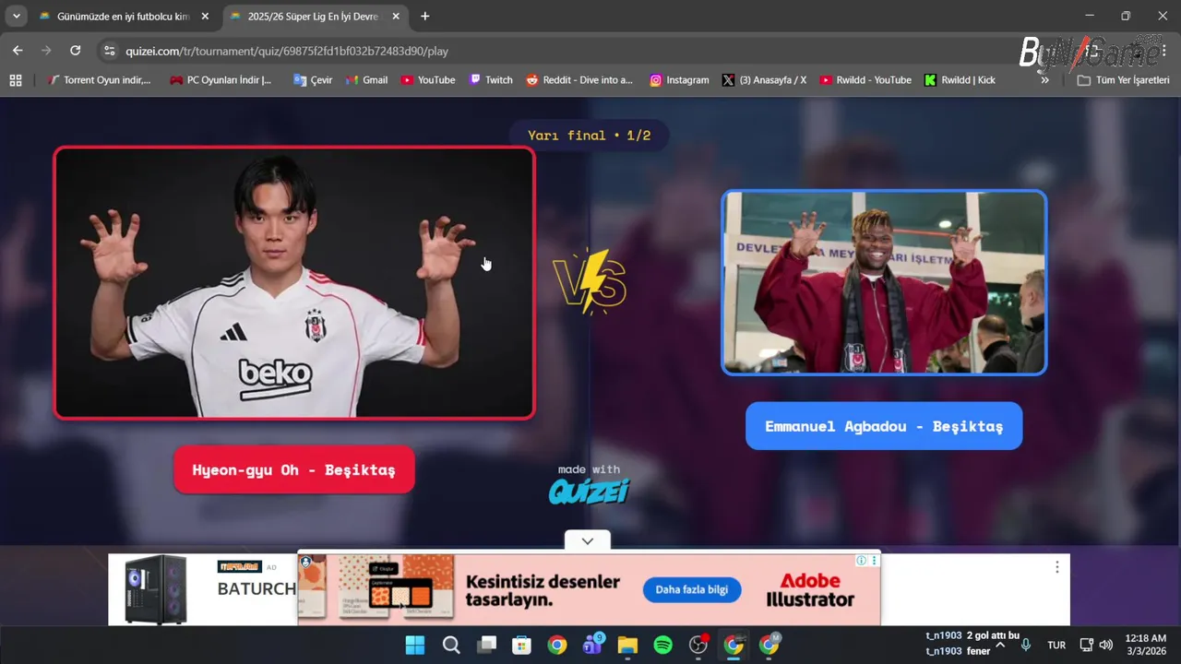Open Task View on taskbar
This screenshot has width=1181, height=664.
[486, 646]
